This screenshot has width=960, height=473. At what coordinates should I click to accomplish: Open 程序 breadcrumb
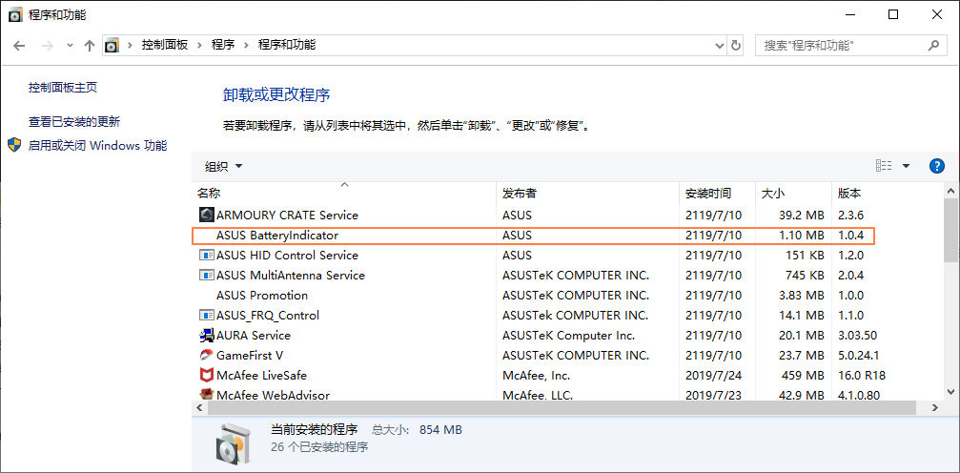[x=223, y=45]
